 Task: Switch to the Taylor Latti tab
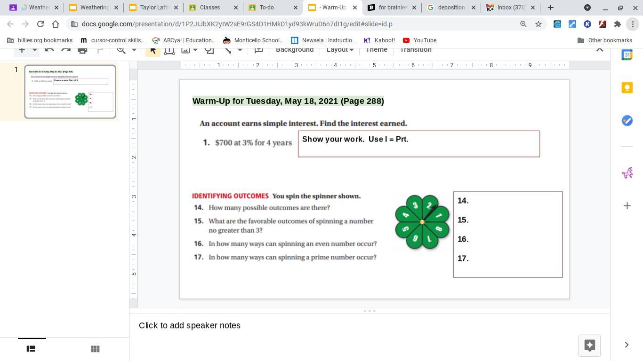tap(153, 8)
